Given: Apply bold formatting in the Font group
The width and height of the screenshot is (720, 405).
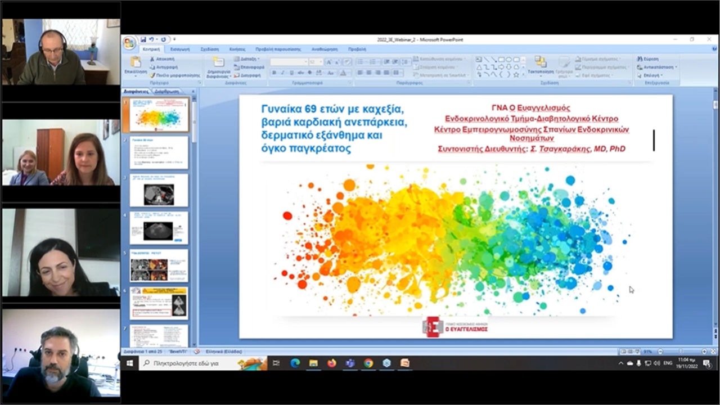Looking at the screenshot, I should 274,72.
